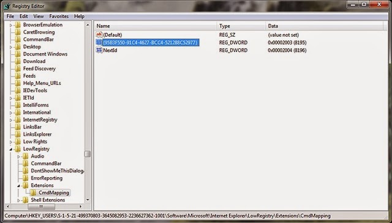392x223 pixels.
Task: Expand the International key
Action: pos(11,112)
